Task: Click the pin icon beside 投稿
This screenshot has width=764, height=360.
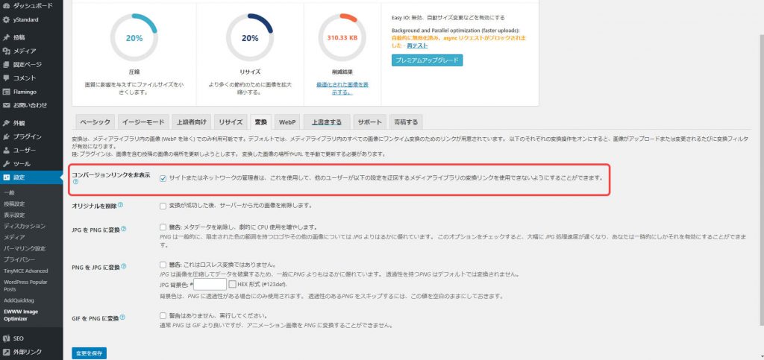Action: [7, 37]
